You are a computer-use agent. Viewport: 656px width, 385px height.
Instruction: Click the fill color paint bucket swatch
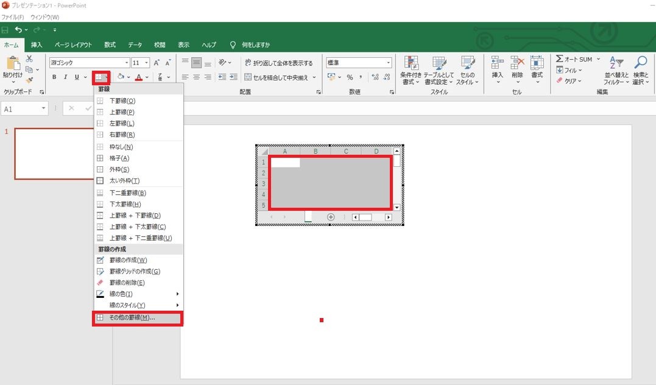click(121, 77)
